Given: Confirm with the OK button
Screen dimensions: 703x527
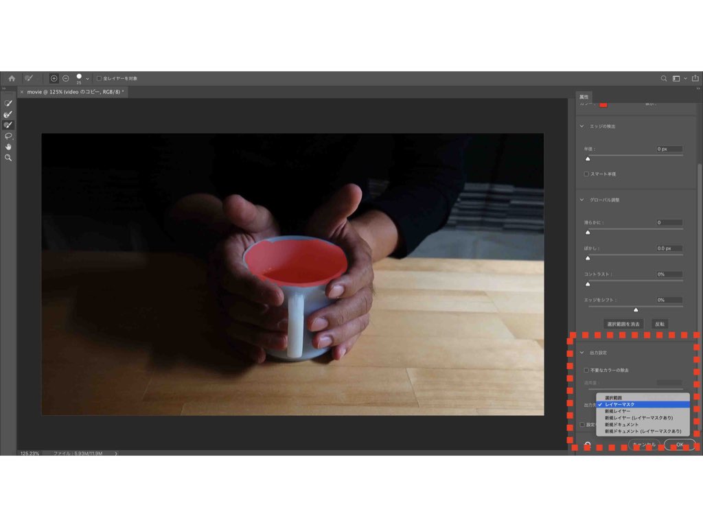Looking at the screenshot, I should pos(680,445).
